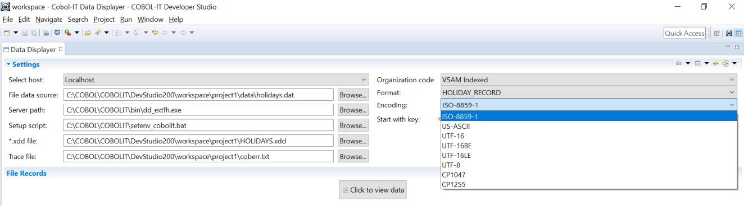This screenshot has width=744, height=206.
Task: Click the New wizard toolbar icon
Action: pos(7,32)
